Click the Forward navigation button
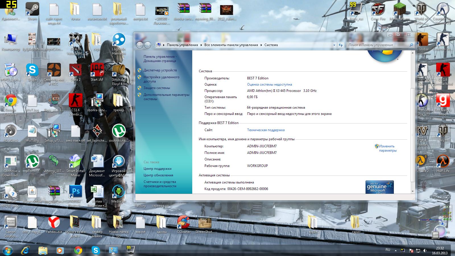This screenshot has width=455, height=256. click(148, 45)
